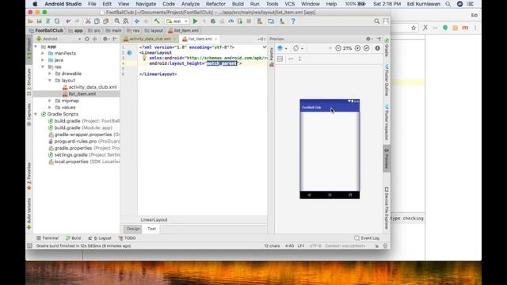Click the collapse all icon in project panel
This screenshot has width=507, height=285.
[95, 39]
